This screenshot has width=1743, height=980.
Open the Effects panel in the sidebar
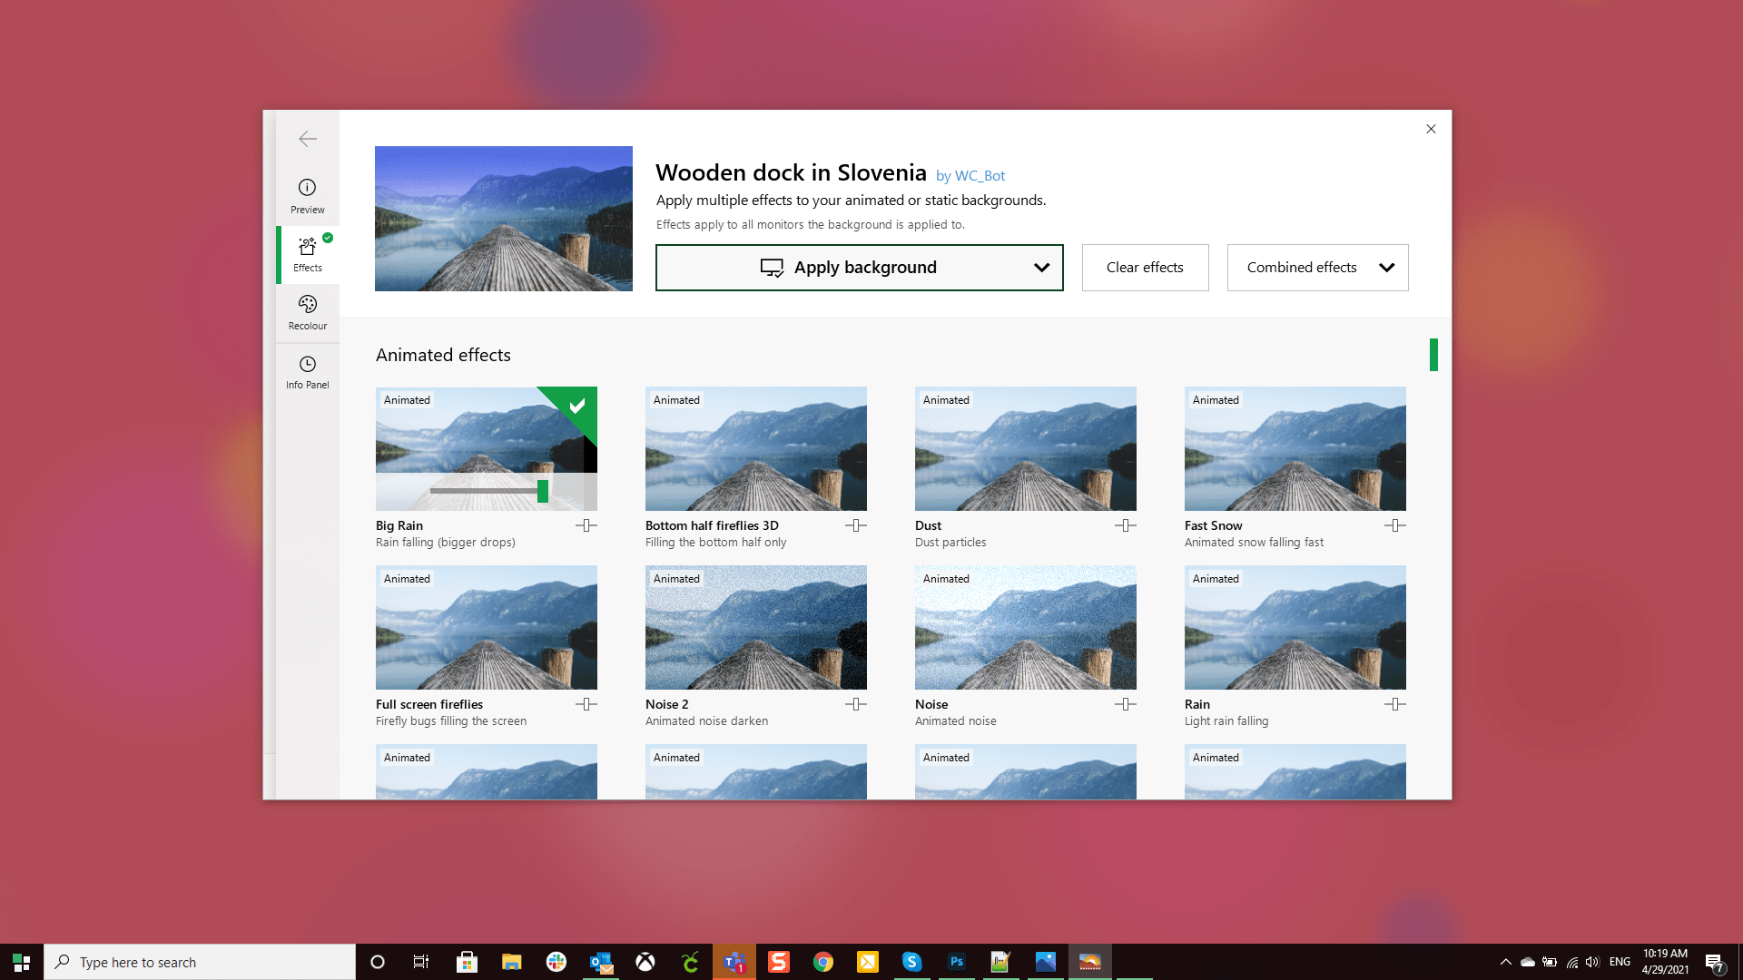click(x=307, y=254)
